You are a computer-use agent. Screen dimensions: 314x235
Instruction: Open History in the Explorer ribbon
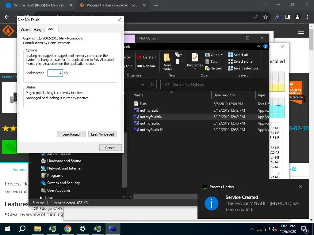click(213, 68)
